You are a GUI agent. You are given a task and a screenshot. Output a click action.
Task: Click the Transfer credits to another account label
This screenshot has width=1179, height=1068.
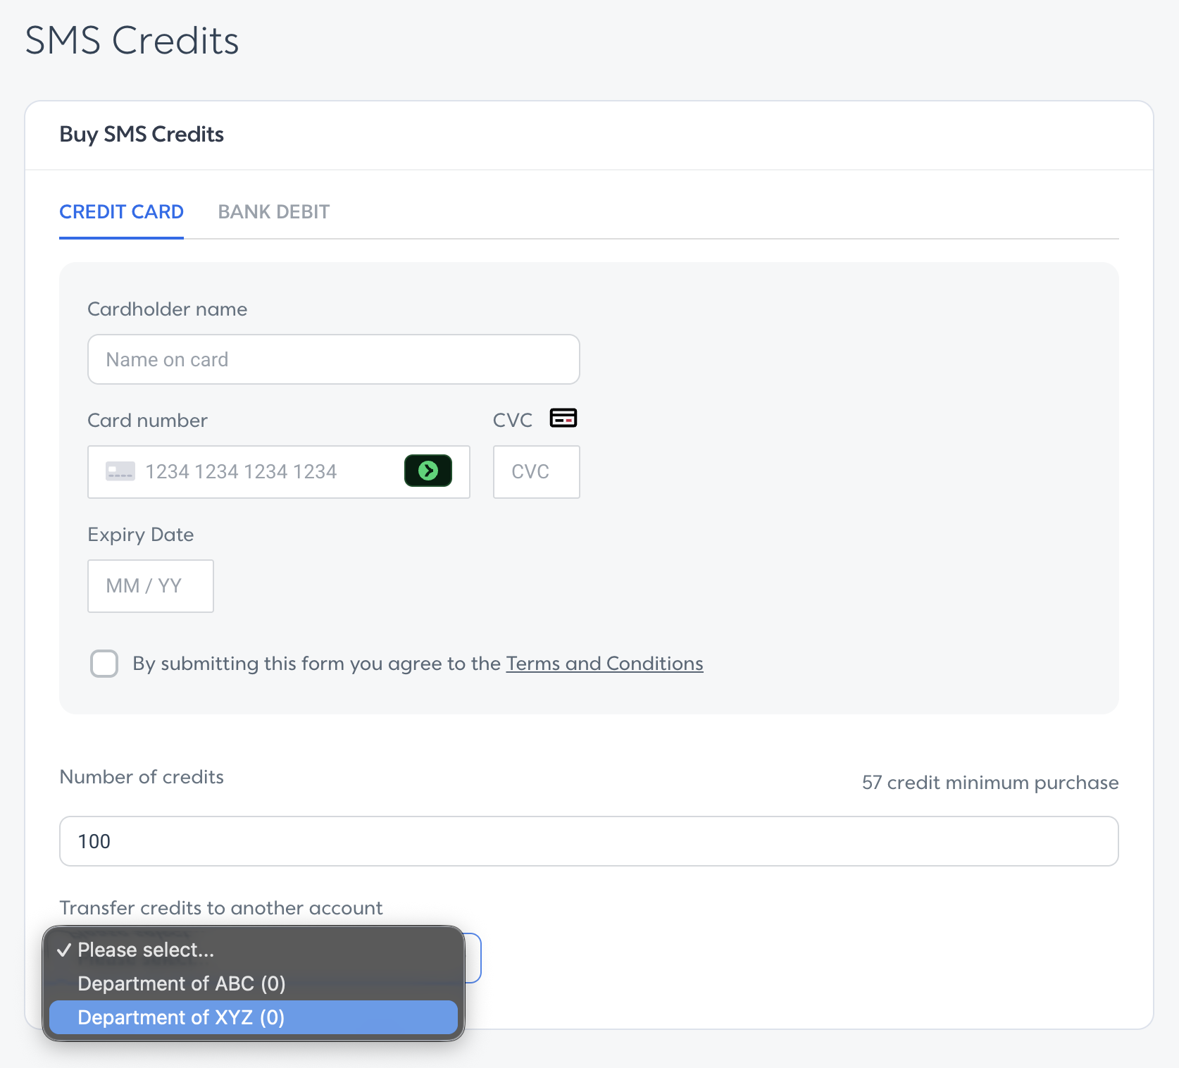(221, 908)
